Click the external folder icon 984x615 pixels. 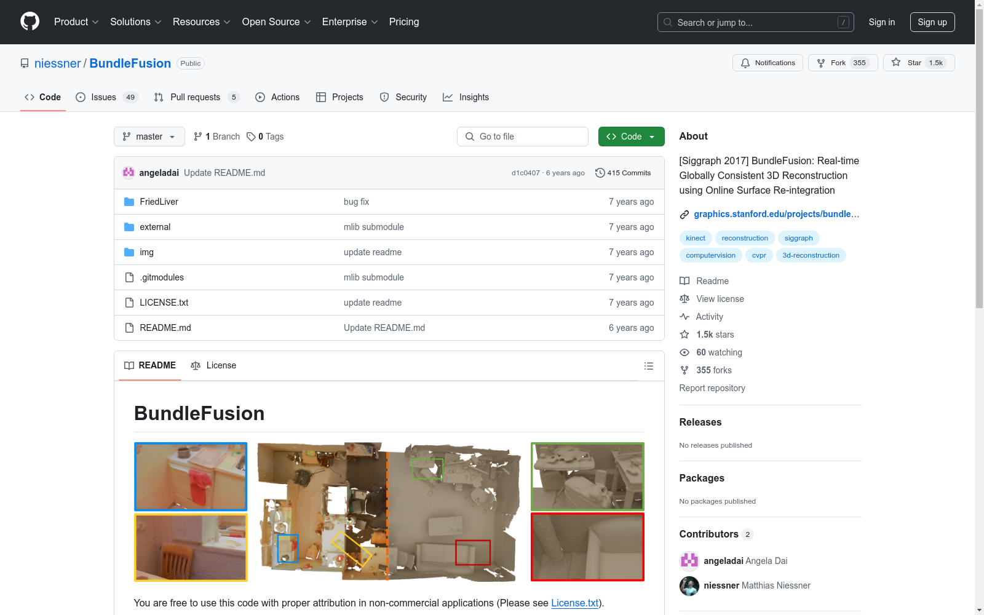point(129,227)
